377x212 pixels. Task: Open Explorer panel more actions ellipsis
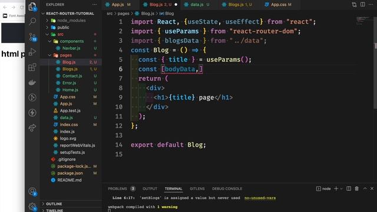click(94, 4)
